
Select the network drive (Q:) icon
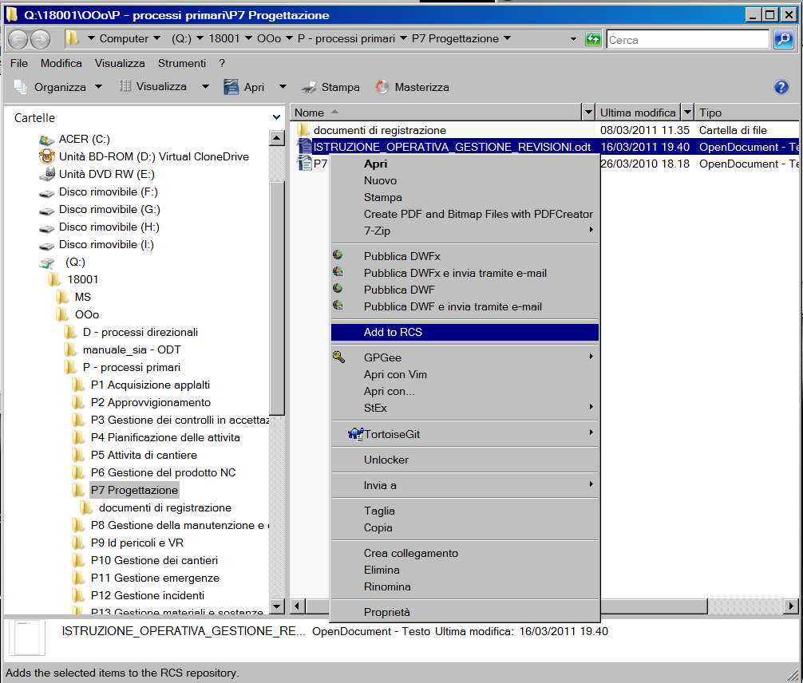(x=46, y=263)
